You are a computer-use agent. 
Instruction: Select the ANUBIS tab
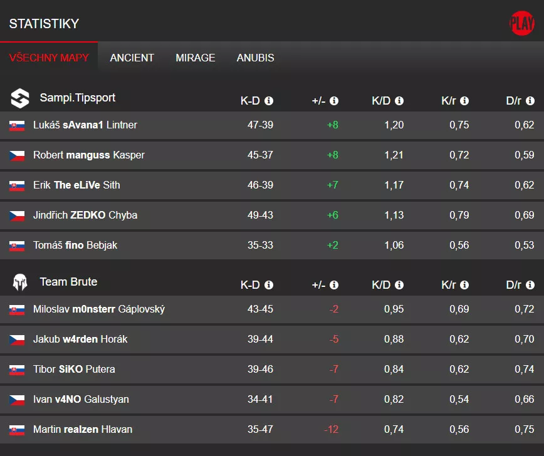click(254, 58)
